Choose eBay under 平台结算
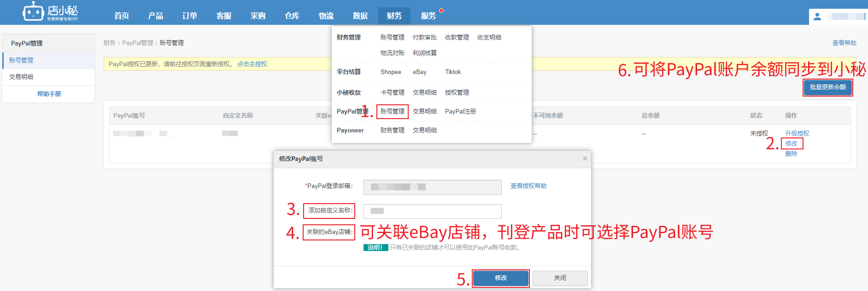868x291 pixels. tap(420, 72)
